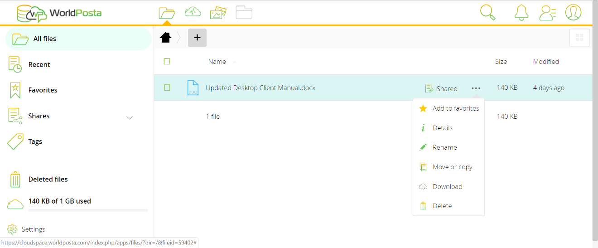Sort by the Name column header
The width and height of the screenshot is (598, 248).
217,62
